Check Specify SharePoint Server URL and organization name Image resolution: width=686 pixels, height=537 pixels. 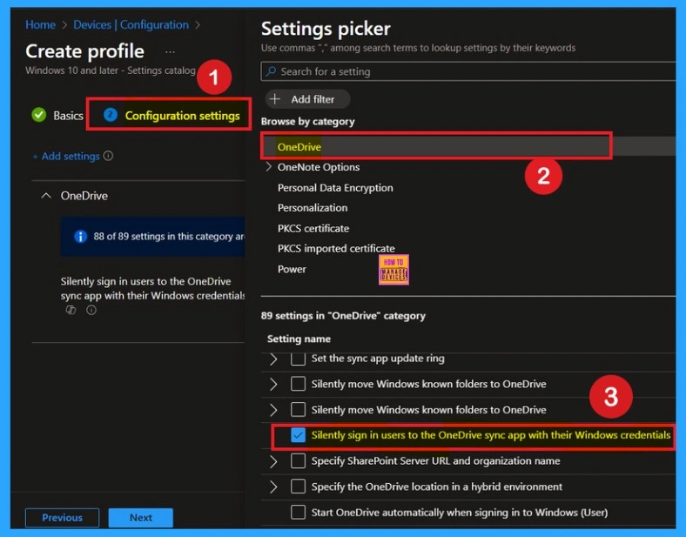click(x=298, y=461)
